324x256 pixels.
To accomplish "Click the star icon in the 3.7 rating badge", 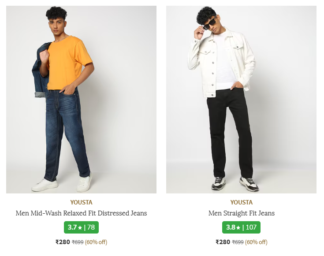I will 80,228.
